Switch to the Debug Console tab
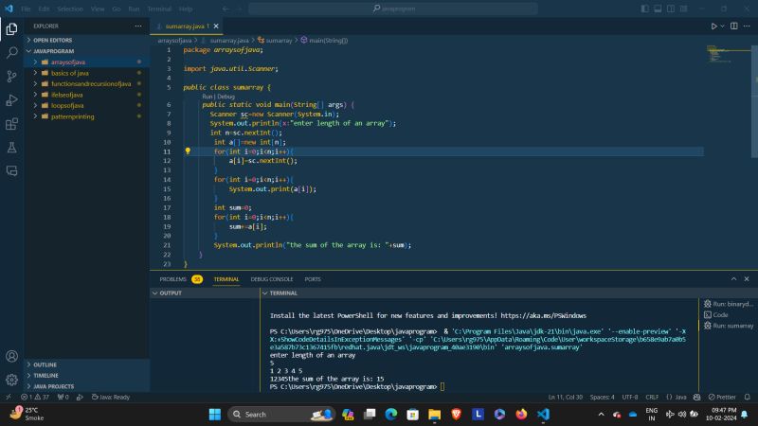Viewport: 758px width, 426px height. point(272,279)
